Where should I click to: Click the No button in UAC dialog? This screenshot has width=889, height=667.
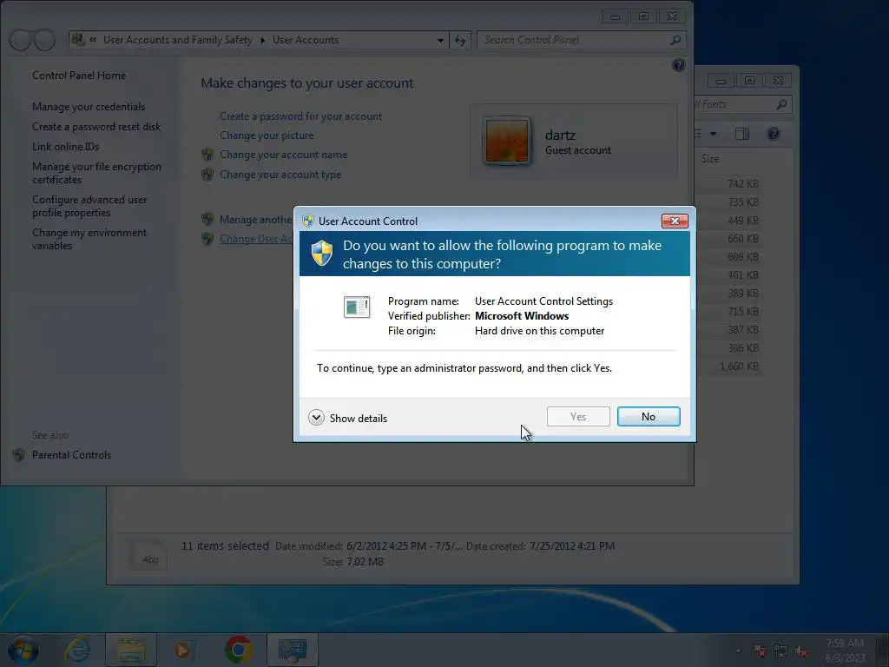pos(649,416)
